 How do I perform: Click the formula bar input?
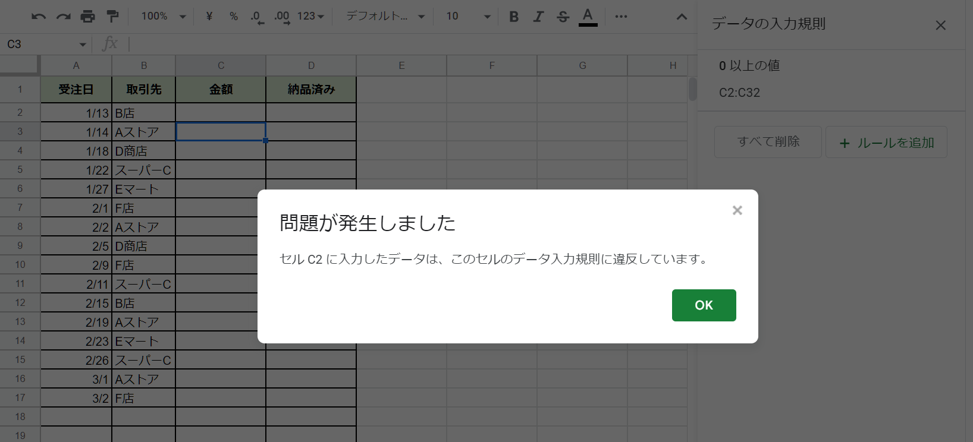(412, 44)
